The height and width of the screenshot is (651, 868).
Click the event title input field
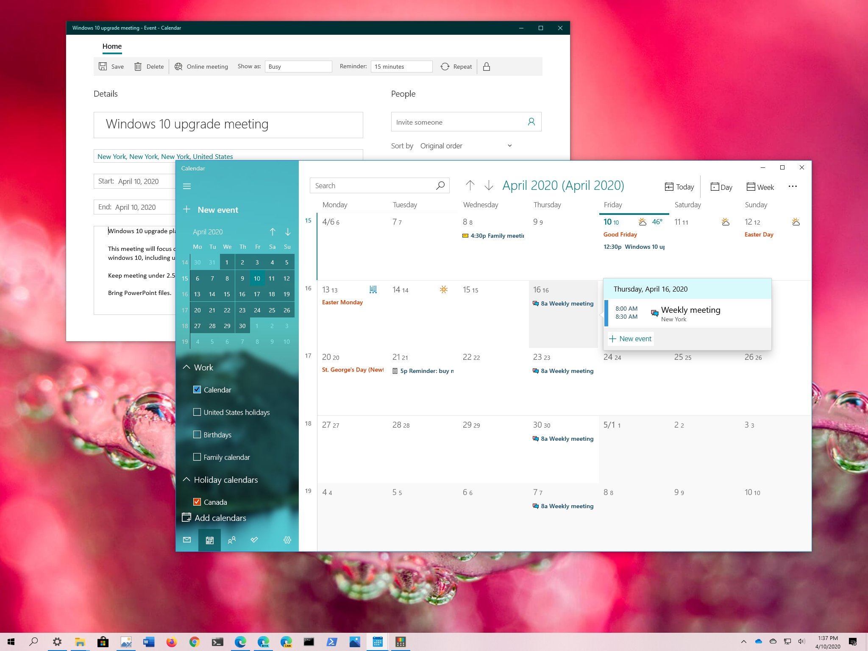(229, 123)
